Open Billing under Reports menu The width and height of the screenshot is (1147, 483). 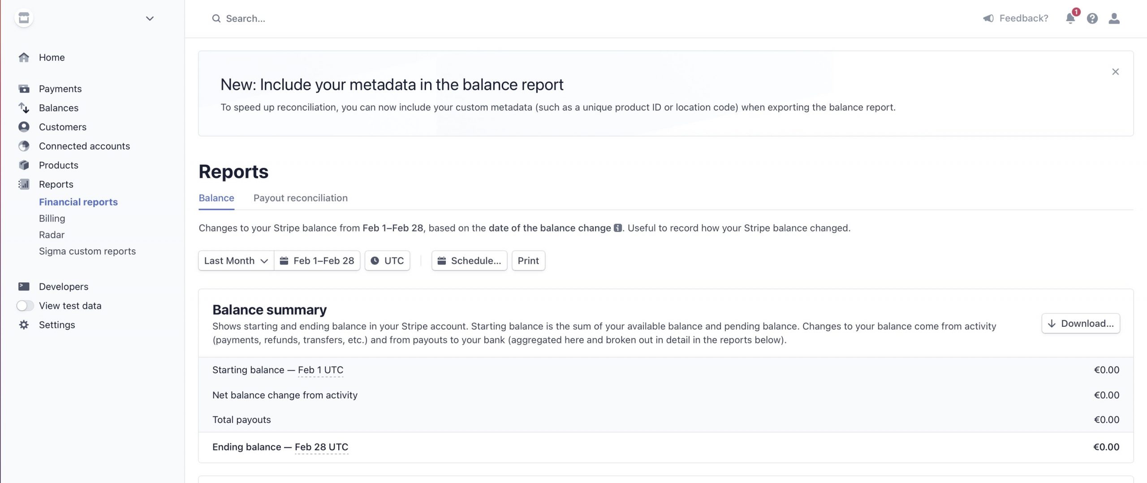pos(52,218)
